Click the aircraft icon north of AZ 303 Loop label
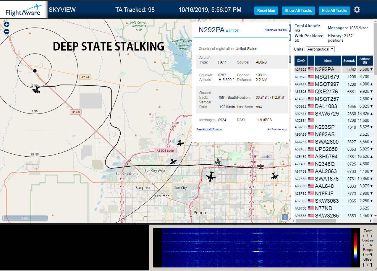Viewport: 377px width, 271px height. [x=180, y=143]
